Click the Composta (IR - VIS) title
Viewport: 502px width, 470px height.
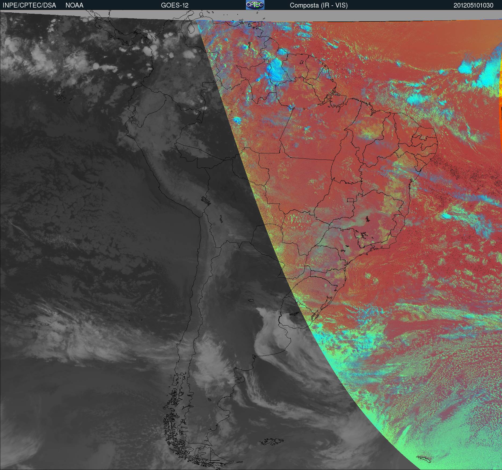[x=319, y=6]
